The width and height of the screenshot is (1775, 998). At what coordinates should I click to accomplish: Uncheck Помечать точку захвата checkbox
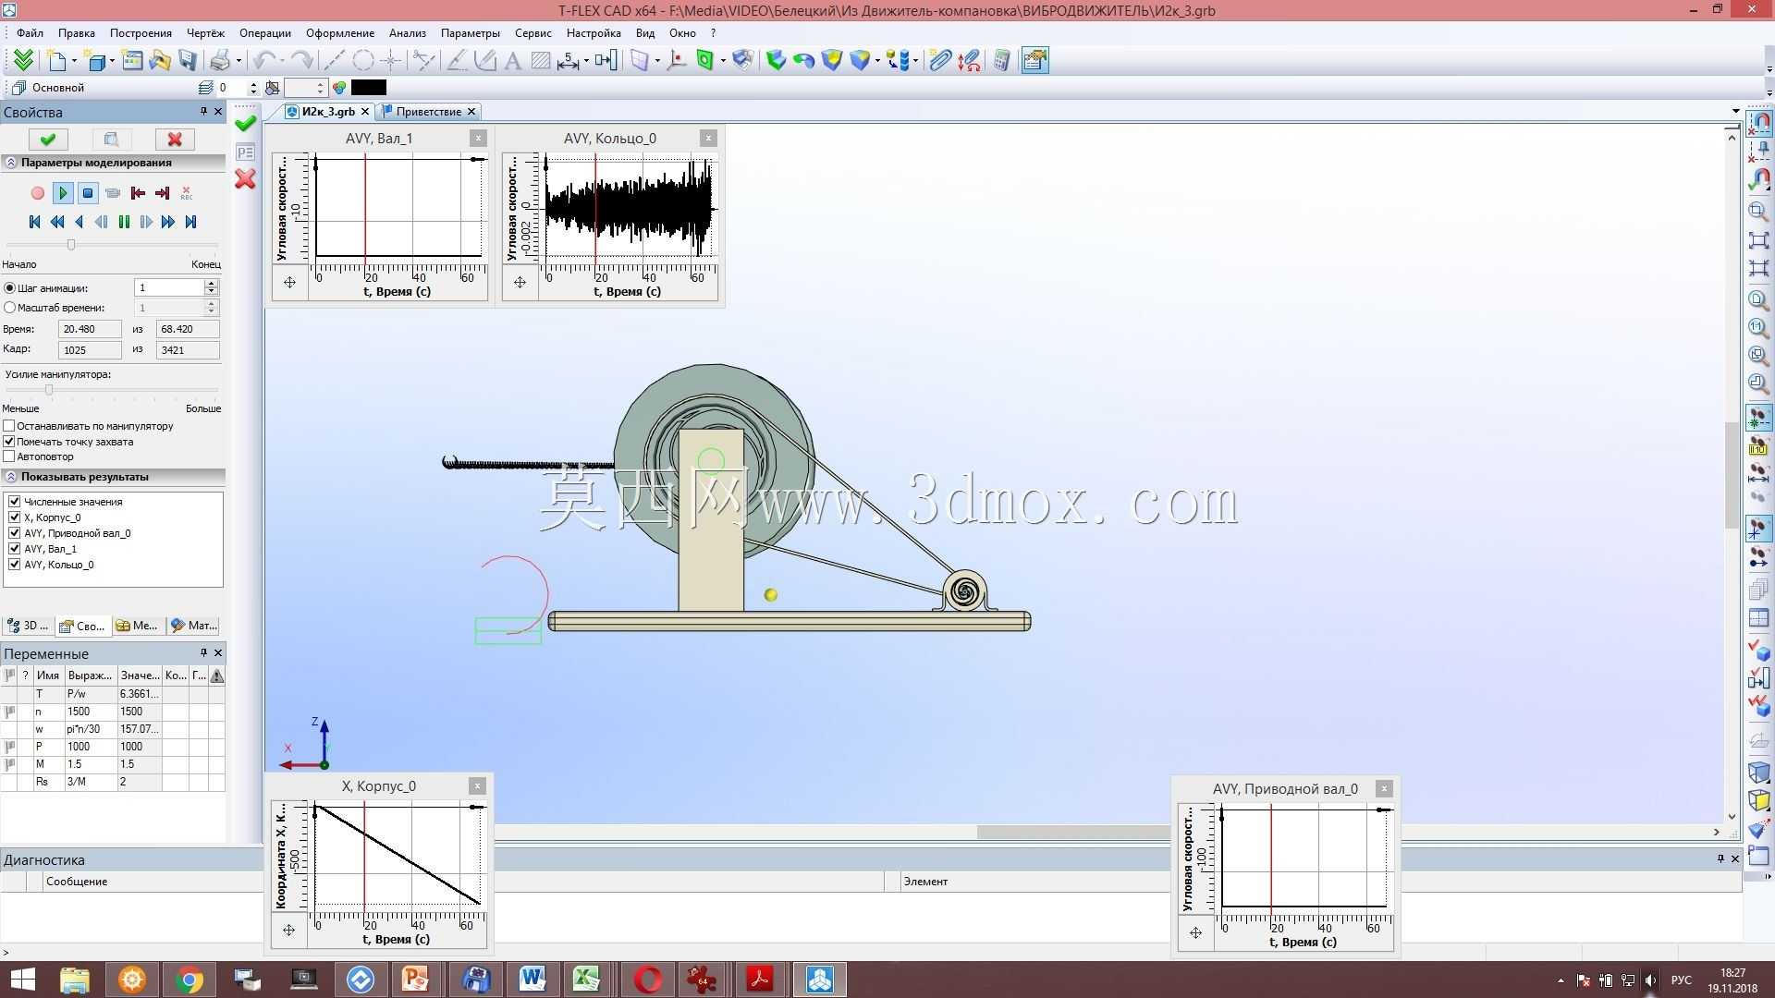[x=9, y=442]
